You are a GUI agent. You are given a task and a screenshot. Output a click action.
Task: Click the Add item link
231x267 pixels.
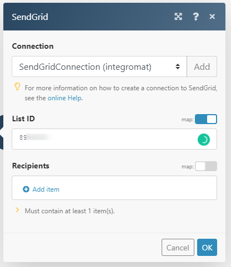coord(46,189)
